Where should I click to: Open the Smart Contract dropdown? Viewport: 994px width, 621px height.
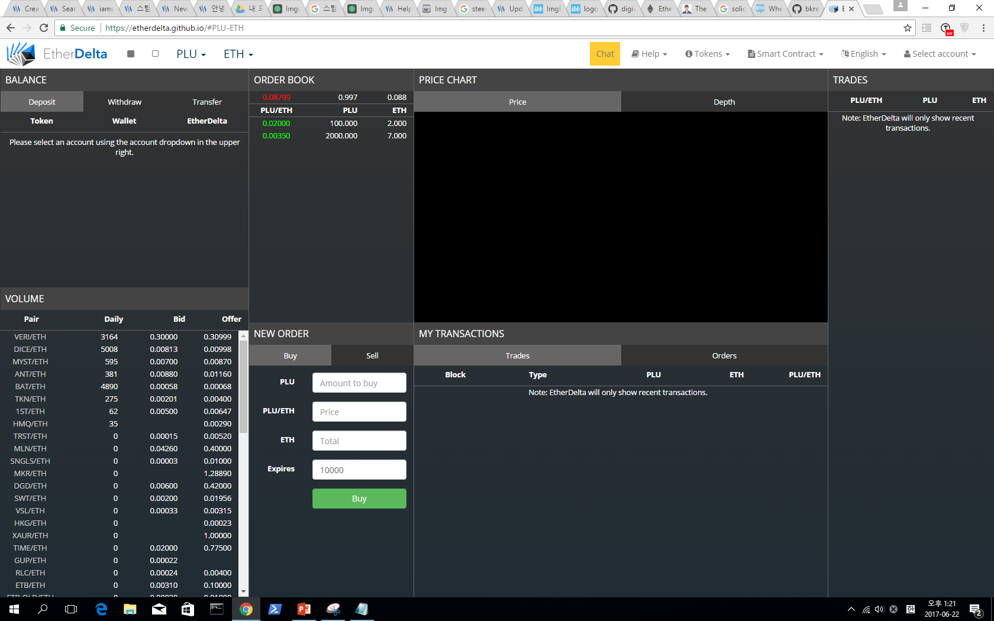click(x=786, y=54)
